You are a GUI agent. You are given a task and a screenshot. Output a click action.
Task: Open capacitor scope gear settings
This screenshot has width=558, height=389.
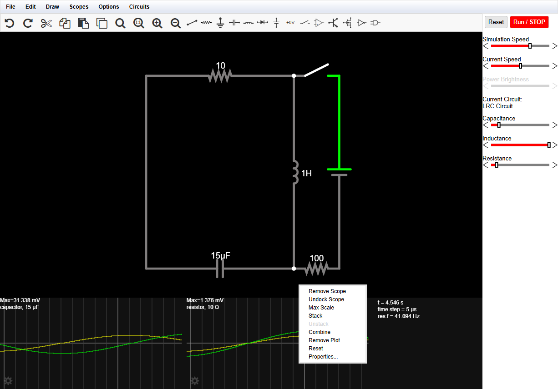coord(8,380)
